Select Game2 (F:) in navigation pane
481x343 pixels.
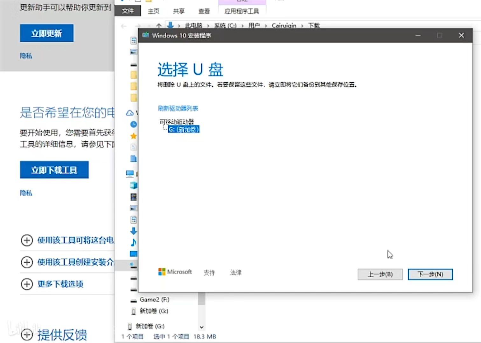(154, 299)
